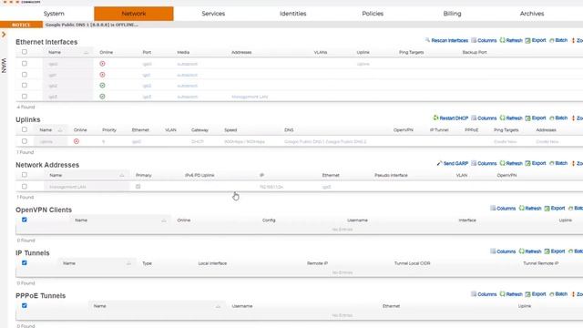
Task: Click Rescan Interfaces in Ethernet Interfaces toolbar
Action: click(446, 40)
